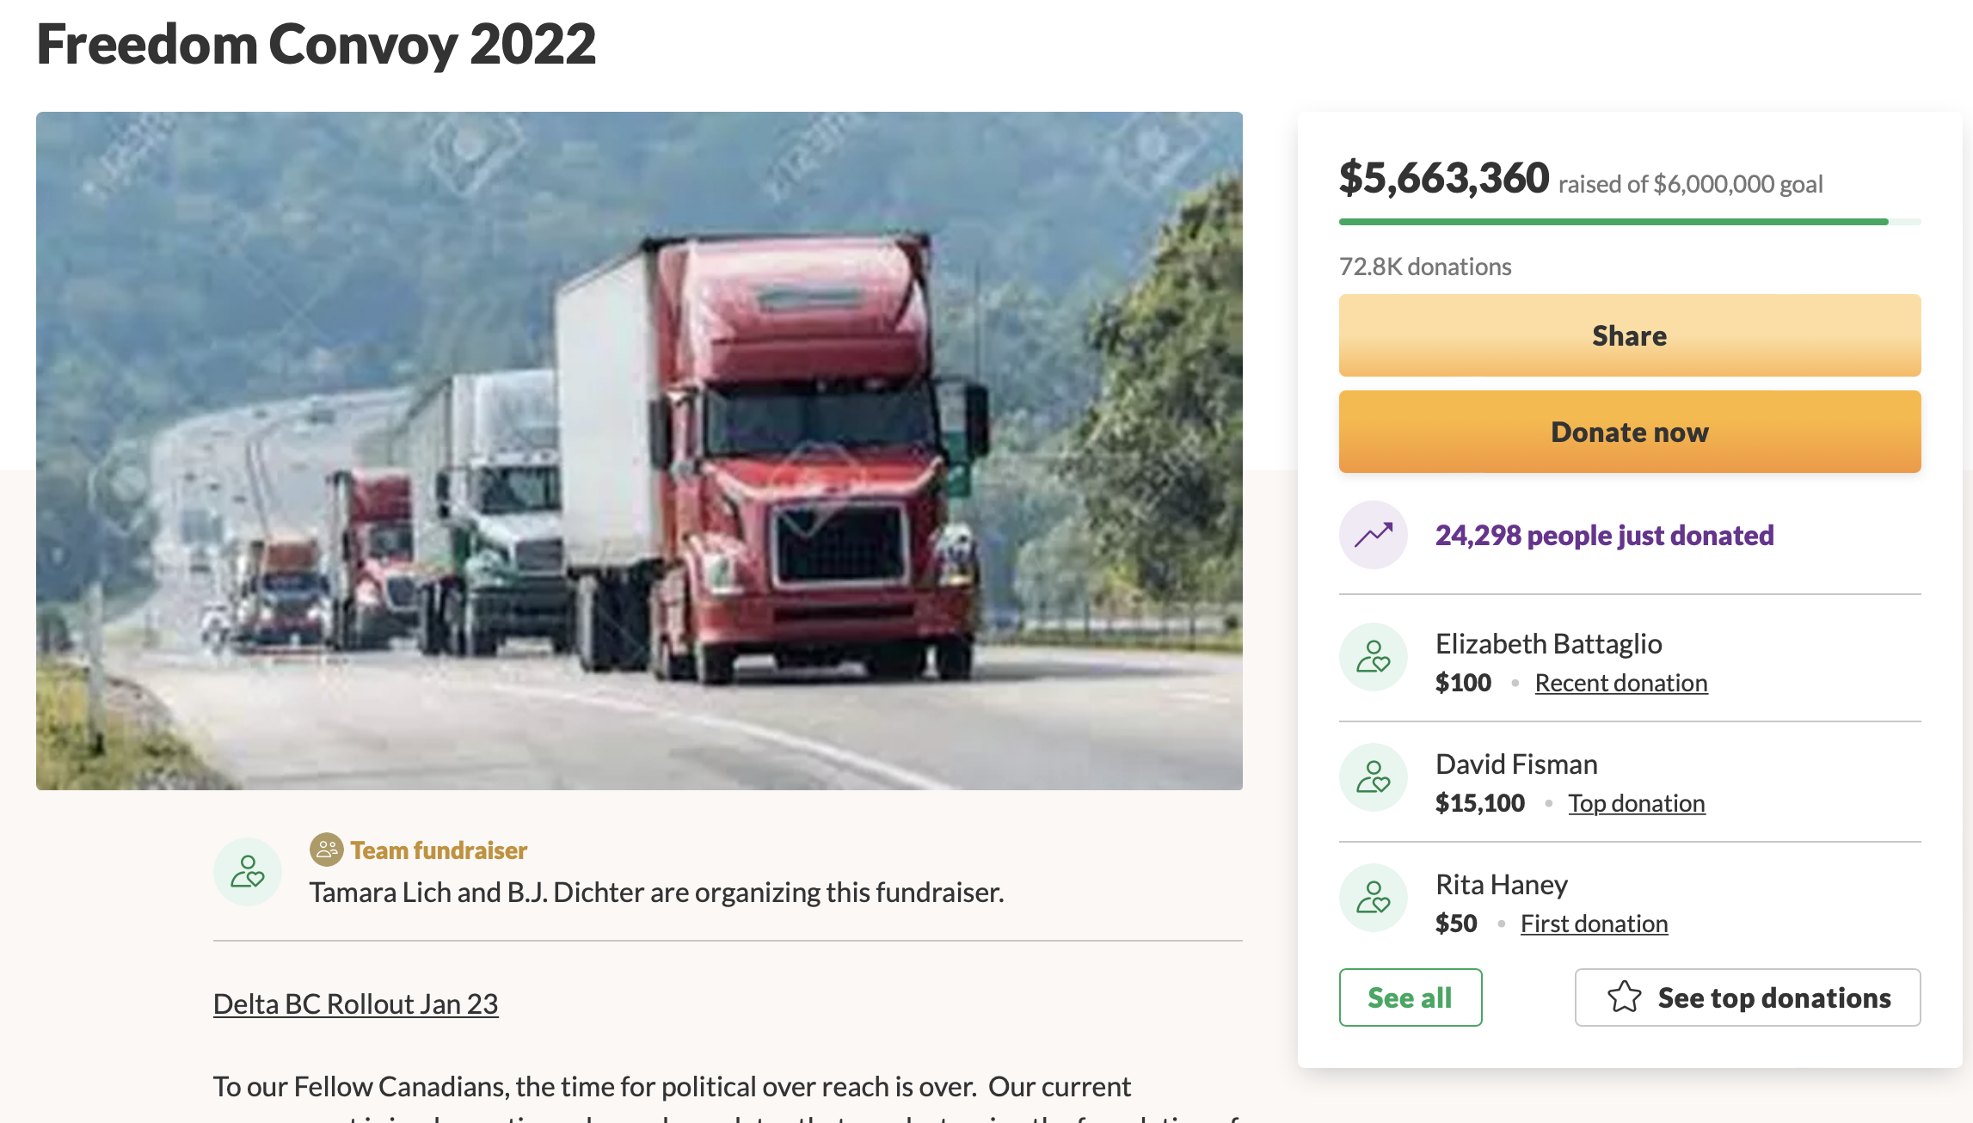This screenshot has height=1123, width=1973.
Task: Open the Share button
Action: [1630, 335]
